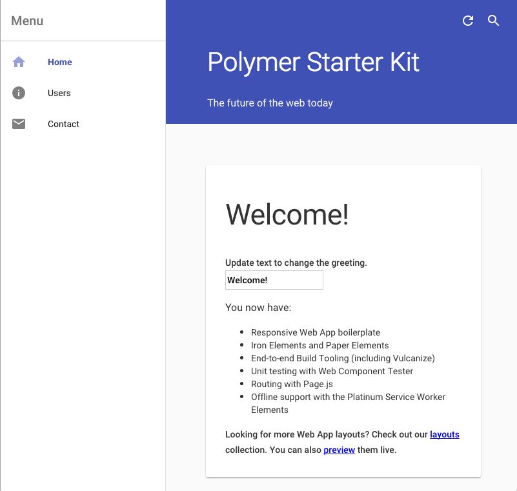Click 'The future of the web today' tagline

[x=270, y=103]
